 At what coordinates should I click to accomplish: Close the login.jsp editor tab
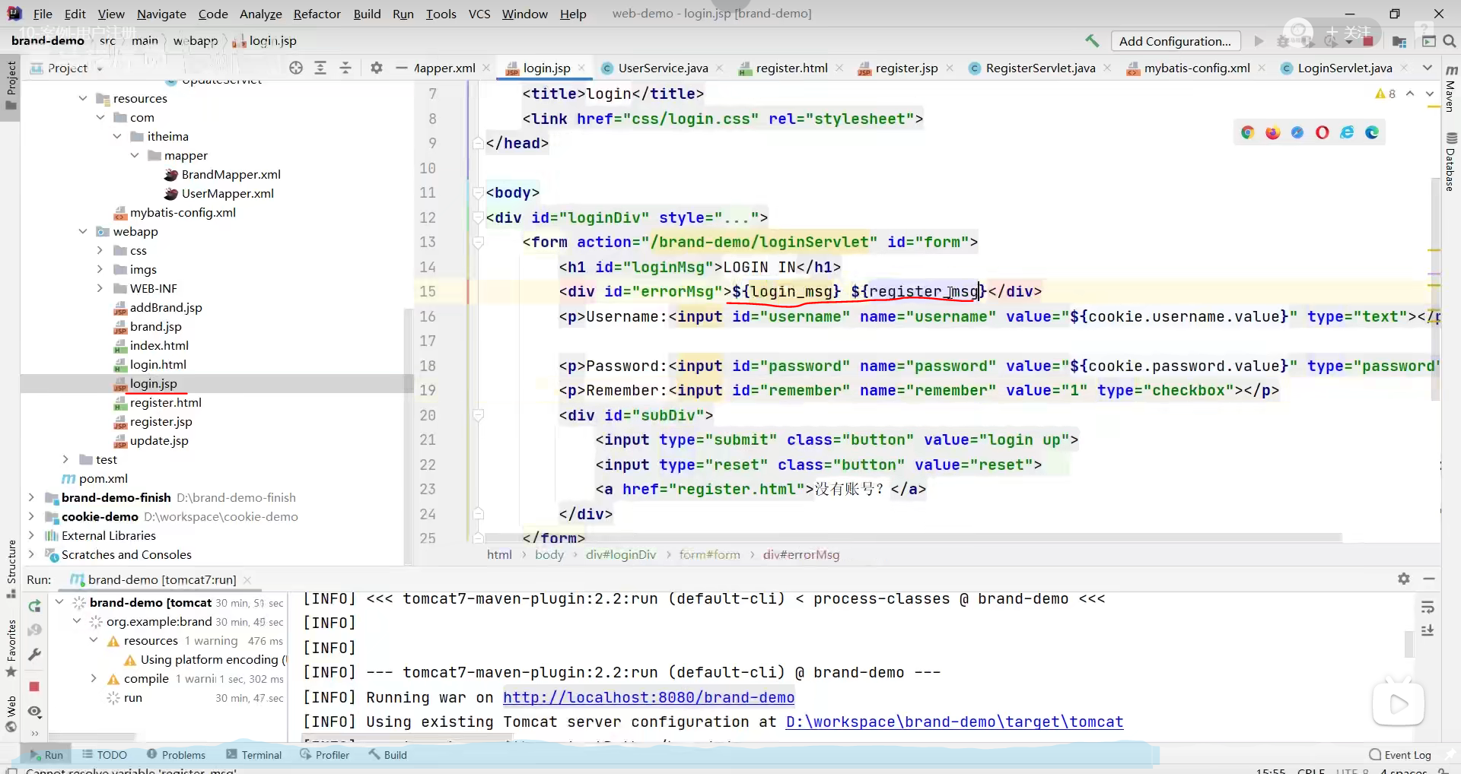click(x=581, y=68)
